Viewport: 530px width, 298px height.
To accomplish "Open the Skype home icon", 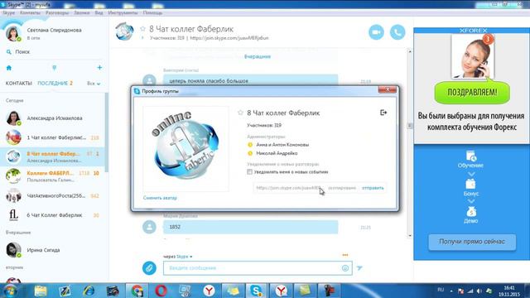I will pyautogui.click(x=9, y=68).
